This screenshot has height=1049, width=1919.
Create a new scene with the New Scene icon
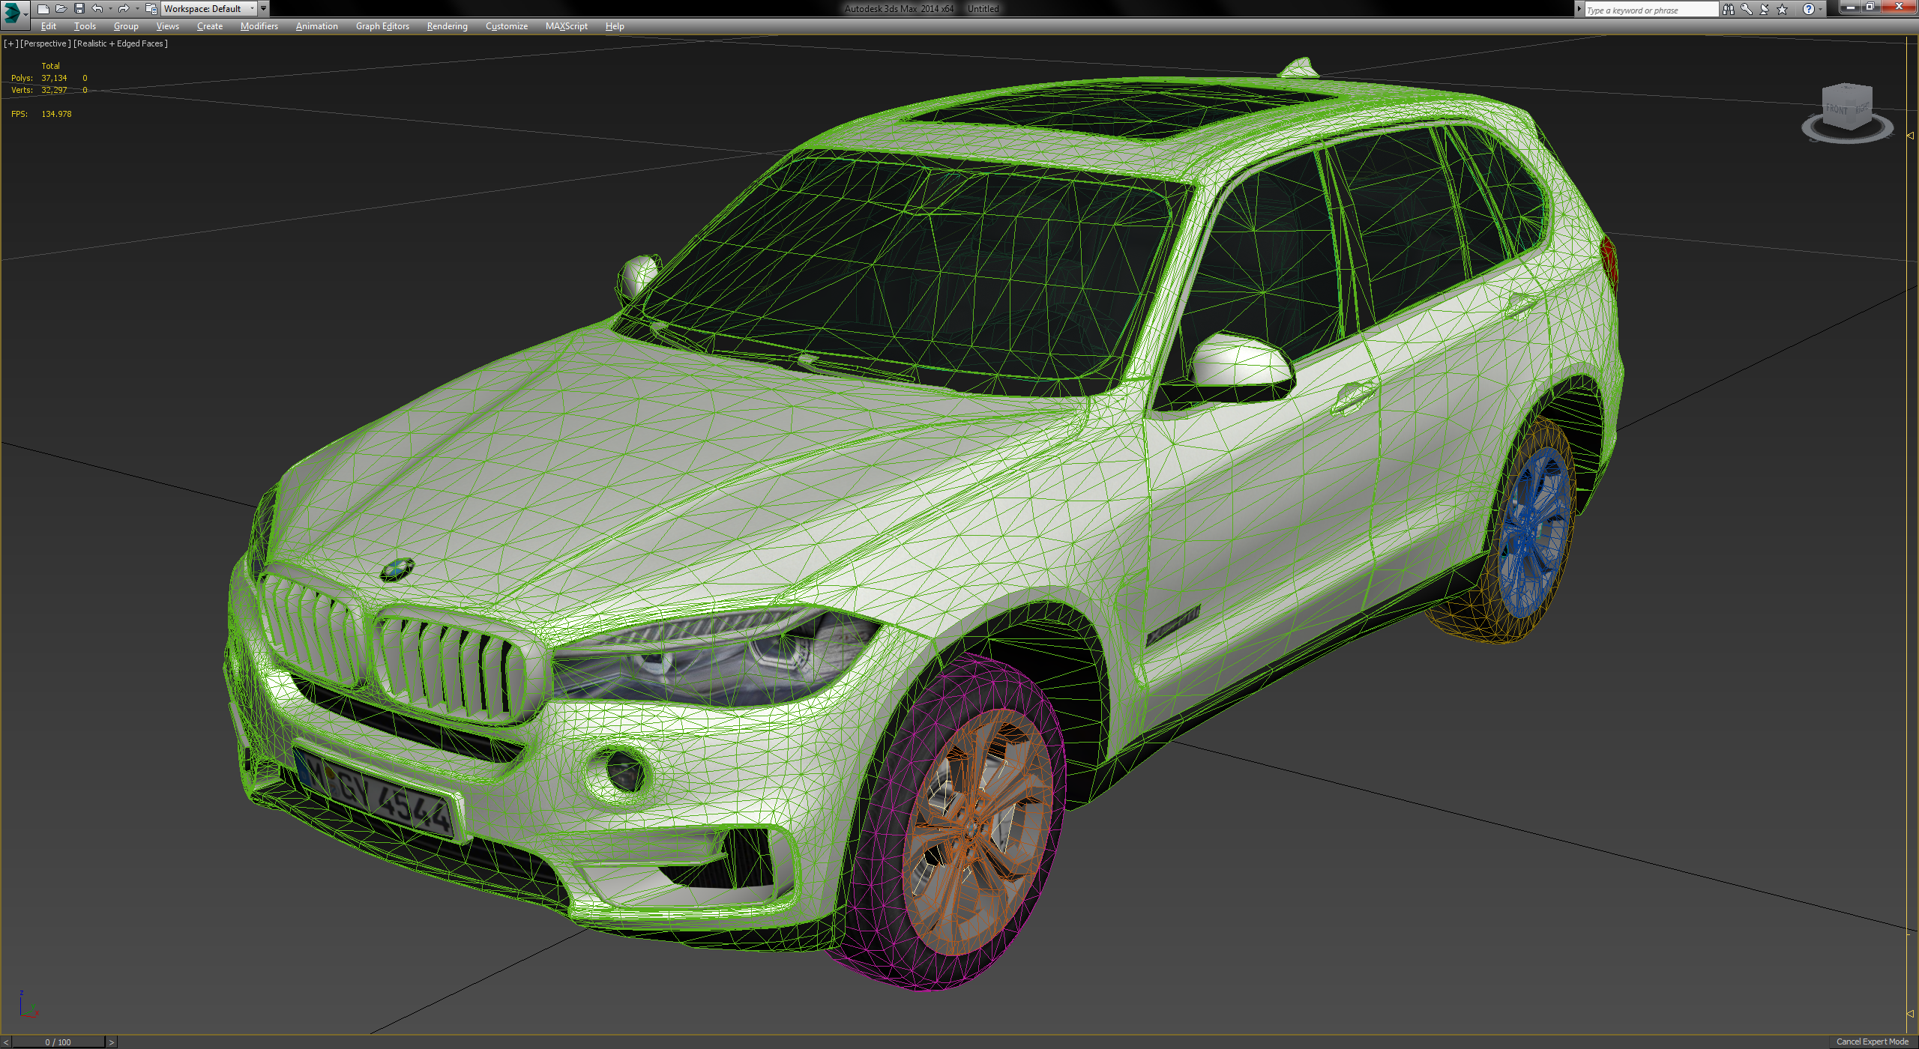click(43, 8)
